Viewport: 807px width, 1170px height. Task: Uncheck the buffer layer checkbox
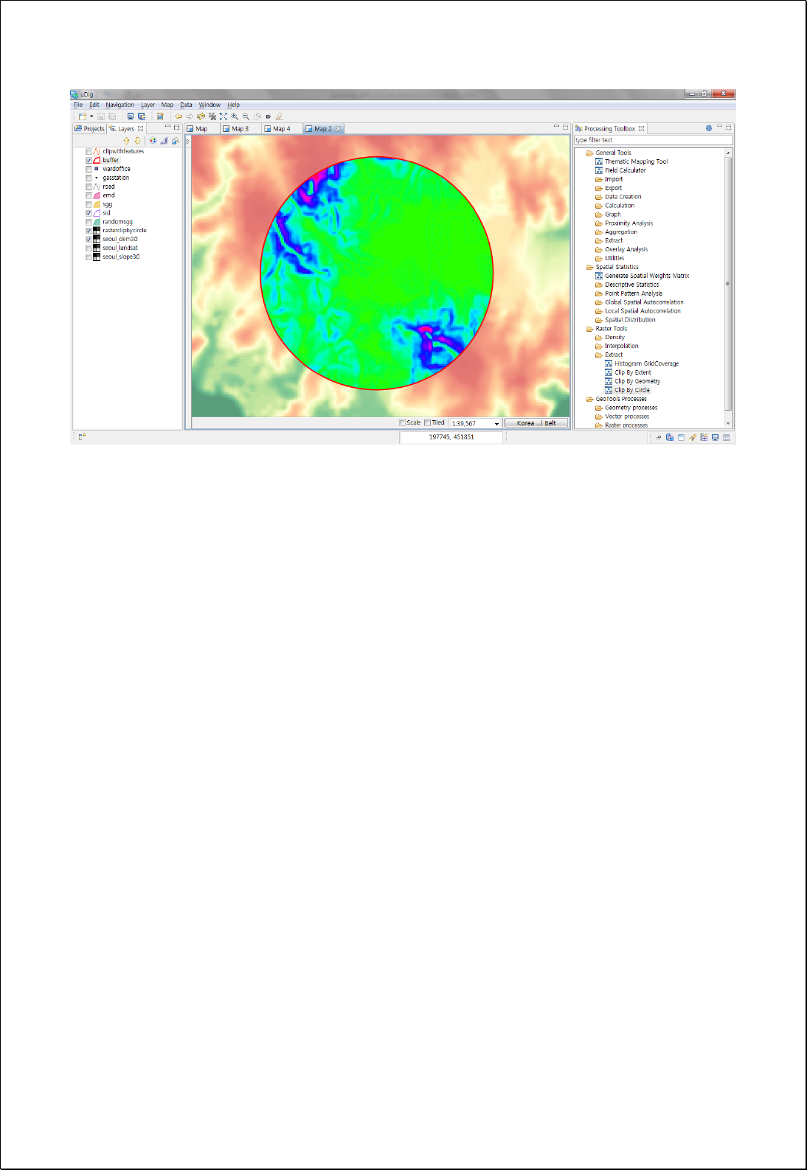(x=89, y=160)
